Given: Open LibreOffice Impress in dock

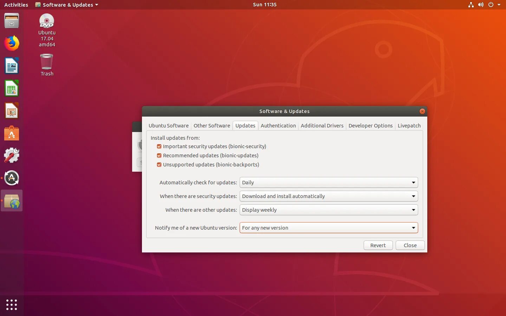Looking at the screenshot, I should coord(12,111).
